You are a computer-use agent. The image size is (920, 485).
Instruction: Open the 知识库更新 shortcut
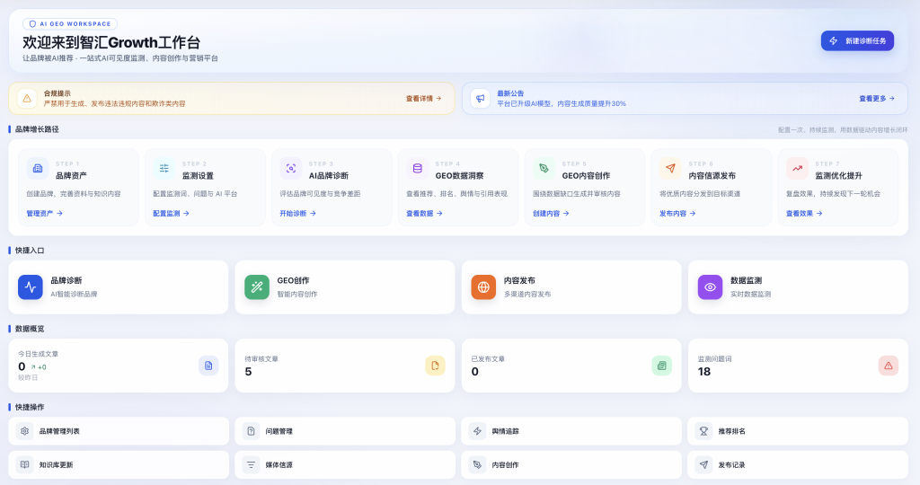point(119,464)
